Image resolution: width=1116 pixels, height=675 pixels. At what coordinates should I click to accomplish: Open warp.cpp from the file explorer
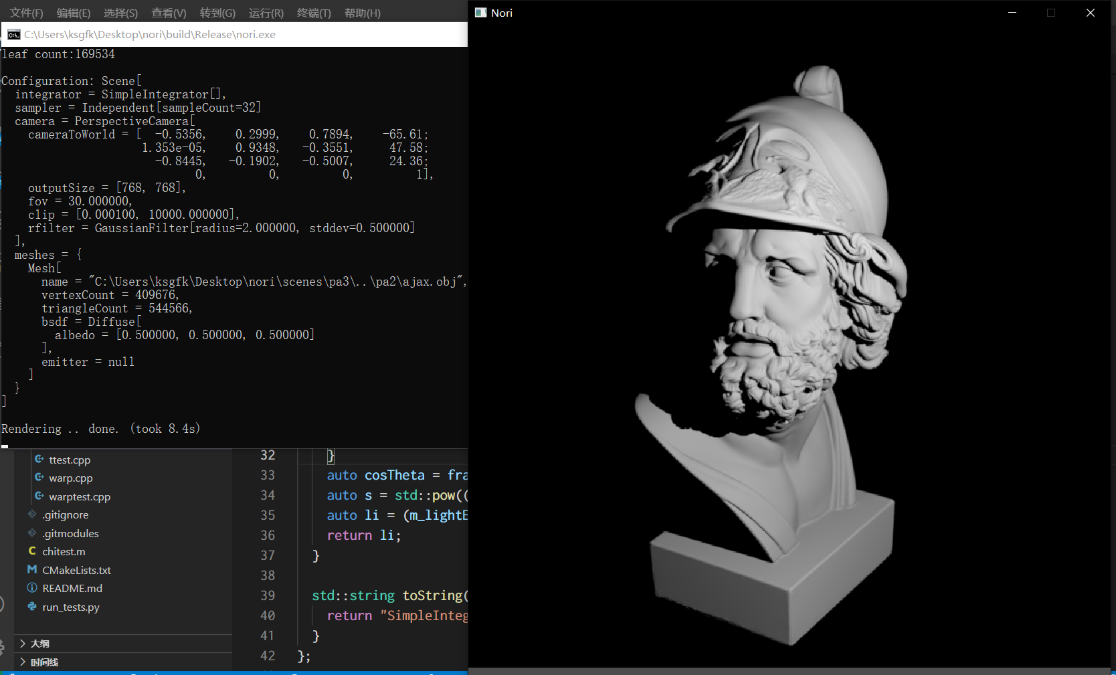(x=71, y=478)
